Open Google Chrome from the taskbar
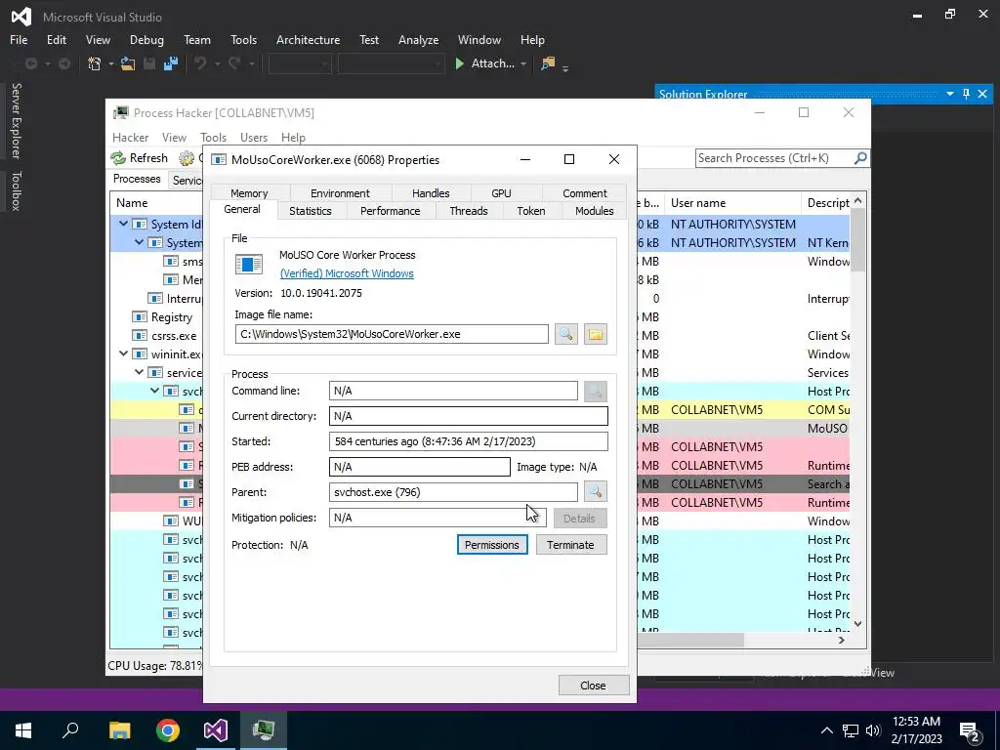 [168, 730]
